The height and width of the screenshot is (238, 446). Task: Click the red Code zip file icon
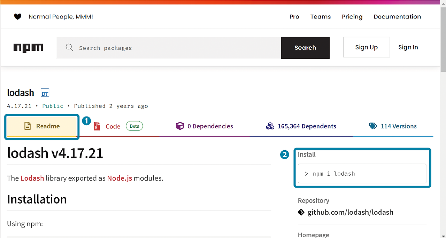pos(97,126)
